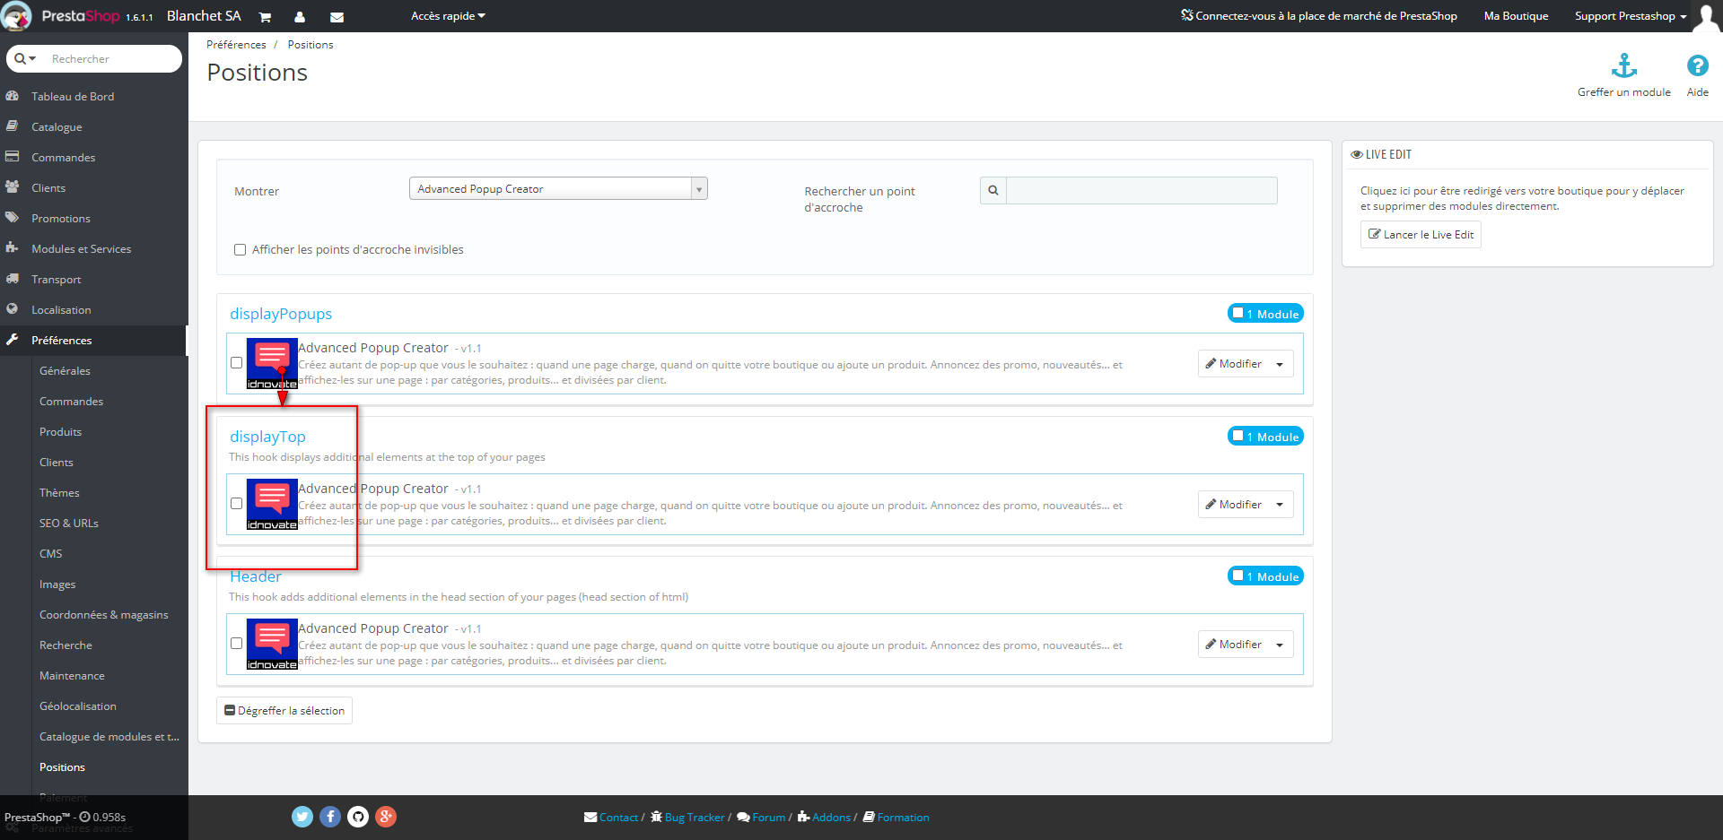Enable Afficher les points d'accroche invisibles
This screenshot has width=1723, height=840.
coord(240,250)
